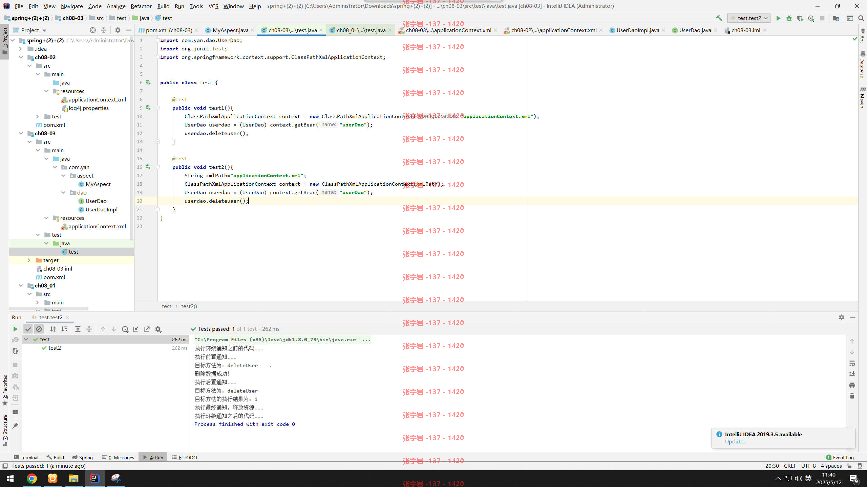
Task: Click CRLF line separator in status bar
Action: 790,466
